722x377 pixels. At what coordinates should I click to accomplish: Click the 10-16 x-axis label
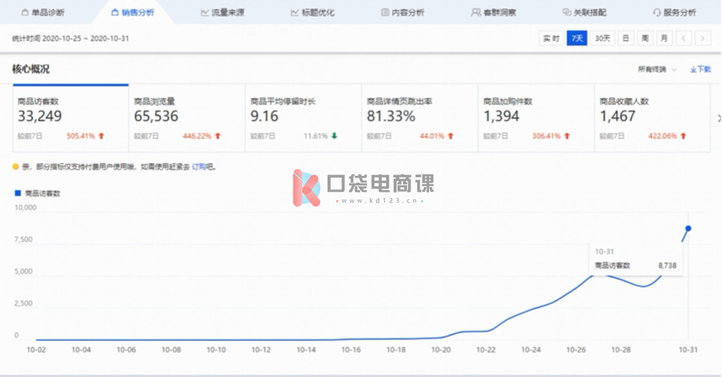[351, 350]
